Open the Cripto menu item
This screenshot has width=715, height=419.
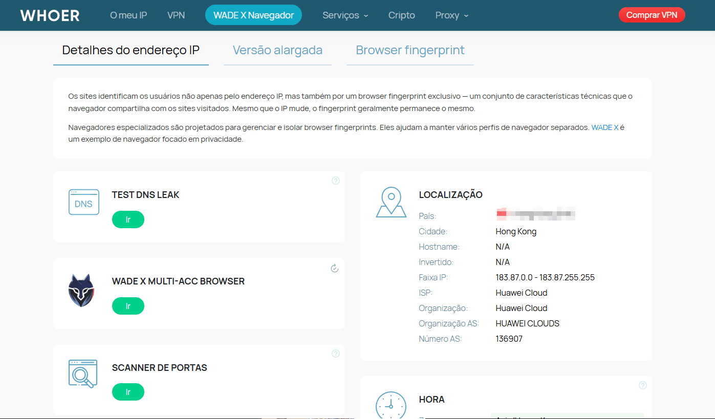(401, 15)
